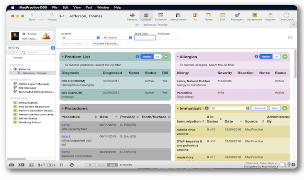Go Back with the toolbar arrow
304x180 pixels.
point(32,17)
